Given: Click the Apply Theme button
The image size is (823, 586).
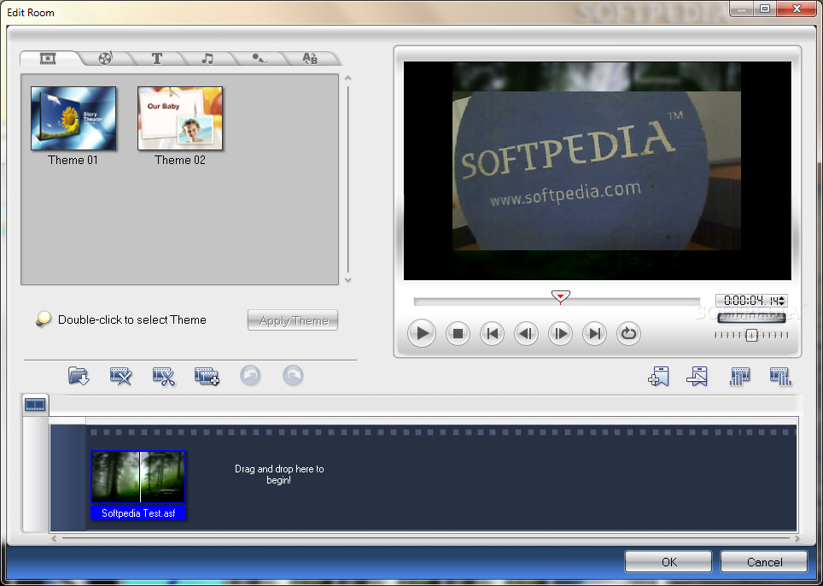Looking at the screenshot, I should click(x=293, y=320).
